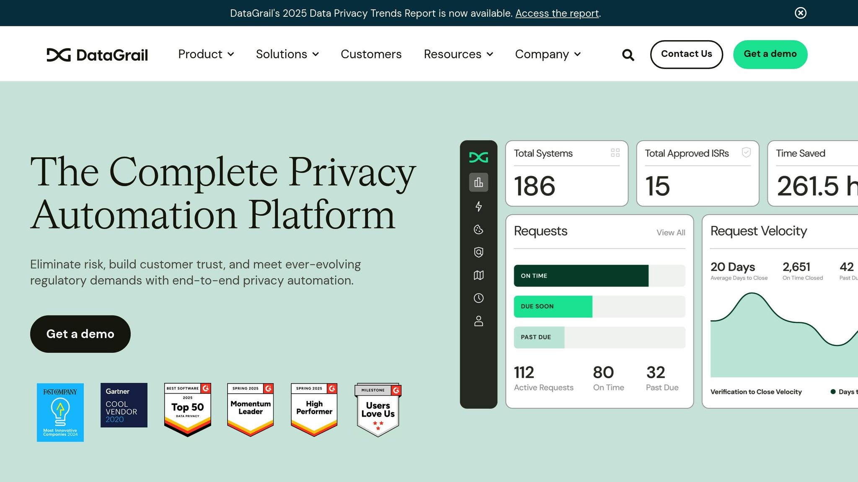Click the black Get a demo hero button
The height and width of the screenshot is (482, 858).
[80, 334]
